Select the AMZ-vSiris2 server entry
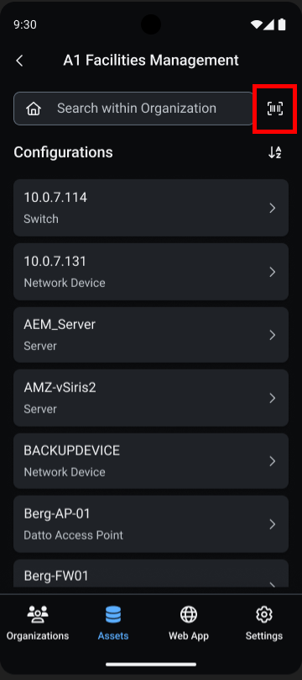The image size is (302, 680). (151, 398)
